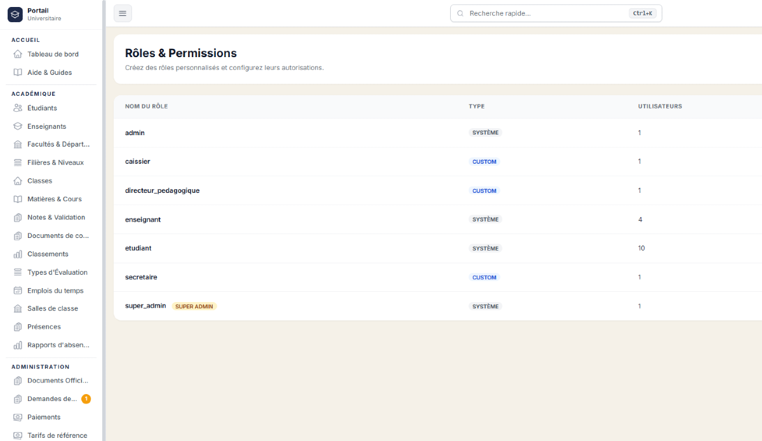Click the Ctrl+K shortcut badge
This screenshot has width=762, height=441.
pyautogui.click(x=643, y=13)
